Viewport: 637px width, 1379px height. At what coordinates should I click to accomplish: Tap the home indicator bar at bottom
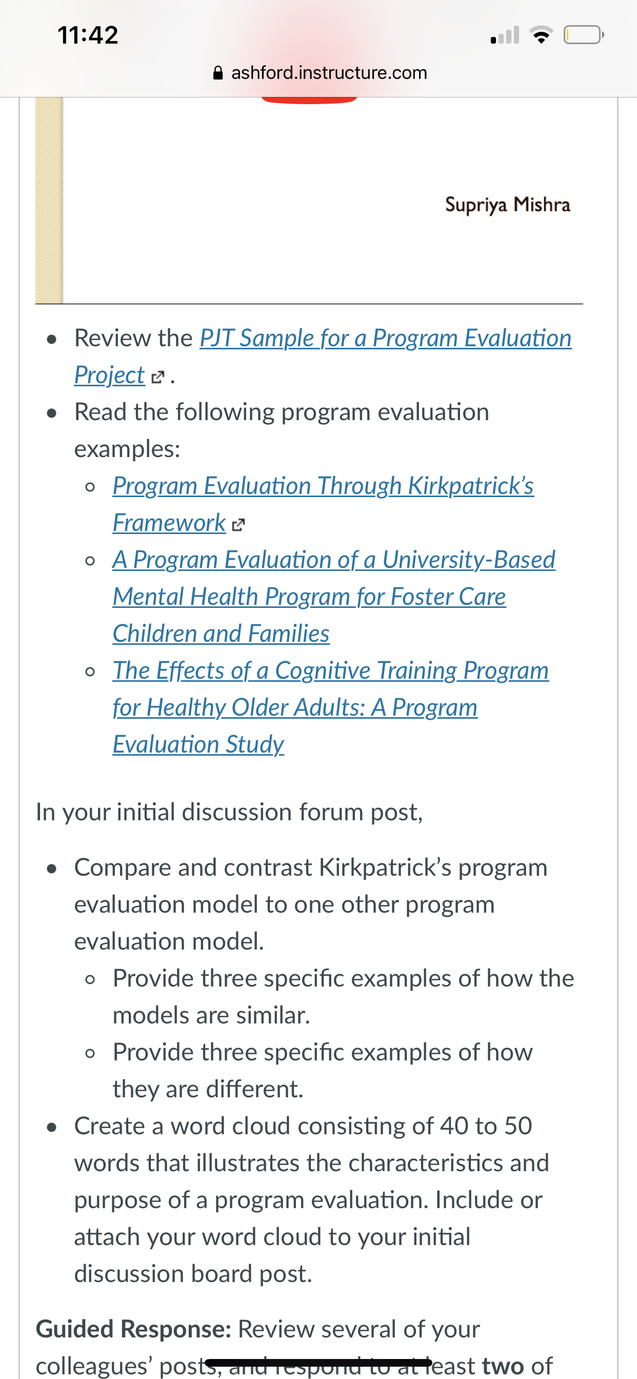click(318, 1363)
